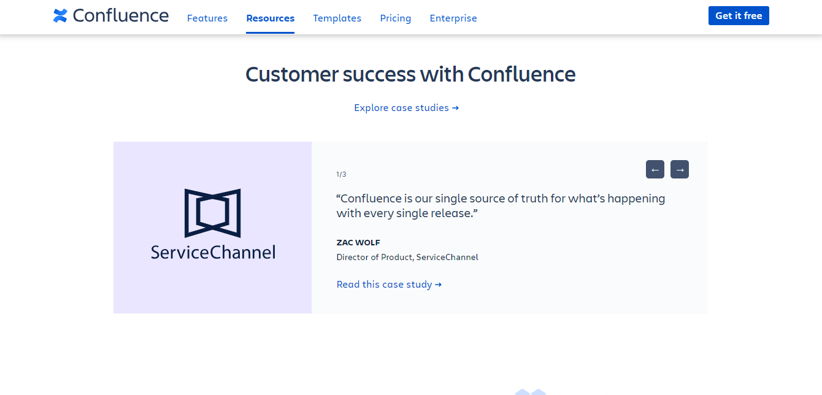Click the Confluence wordmark text
This screenshot has height=395, width=822.
tap(121, 16)
